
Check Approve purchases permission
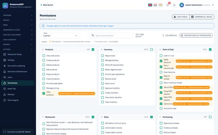click(x=161, y=123)
